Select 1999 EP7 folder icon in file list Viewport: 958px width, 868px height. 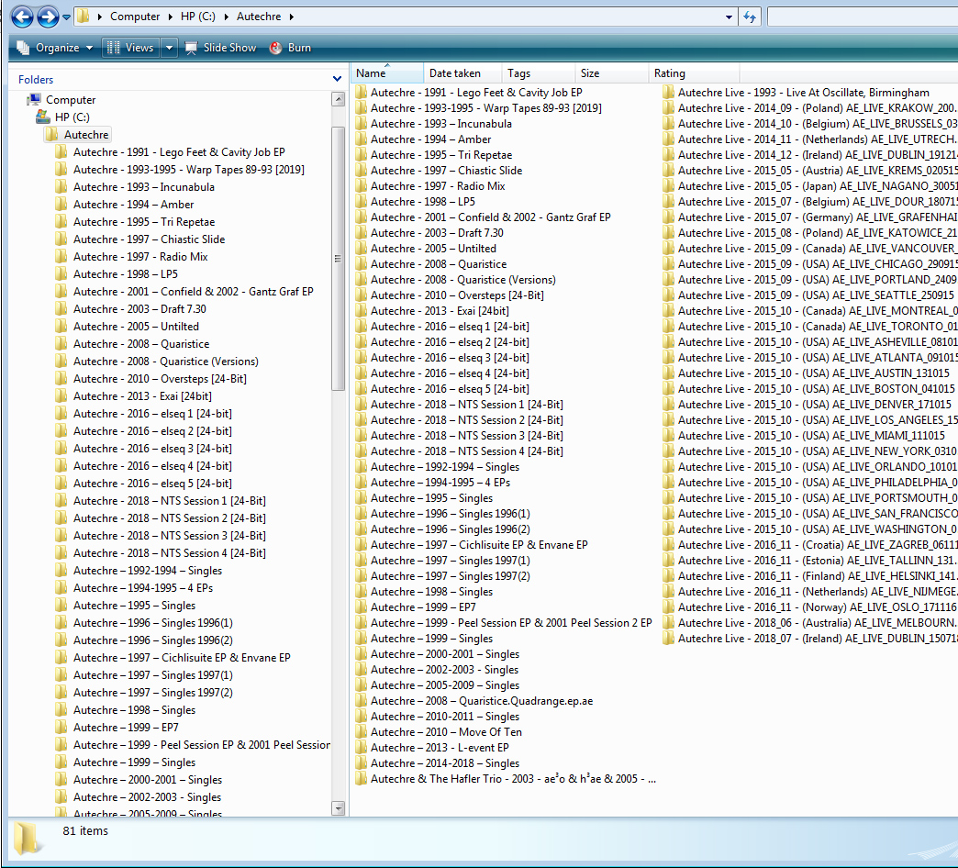pos(361,606)
